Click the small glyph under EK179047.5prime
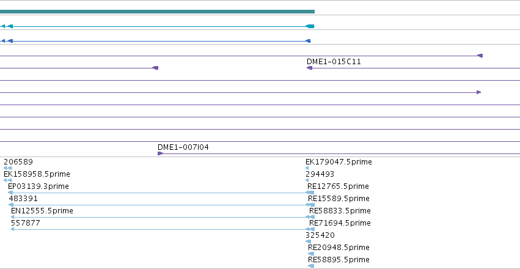The height and width of the screenshot is (269, 520). pyautogui.click(x=307, y=168)
